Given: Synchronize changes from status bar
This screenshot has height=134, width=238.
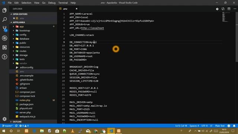Looking at the screenshot, I should point(16,126).
